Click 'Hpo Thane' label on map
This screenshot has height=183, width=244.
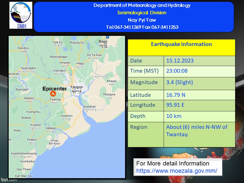[x=24, y=169]
